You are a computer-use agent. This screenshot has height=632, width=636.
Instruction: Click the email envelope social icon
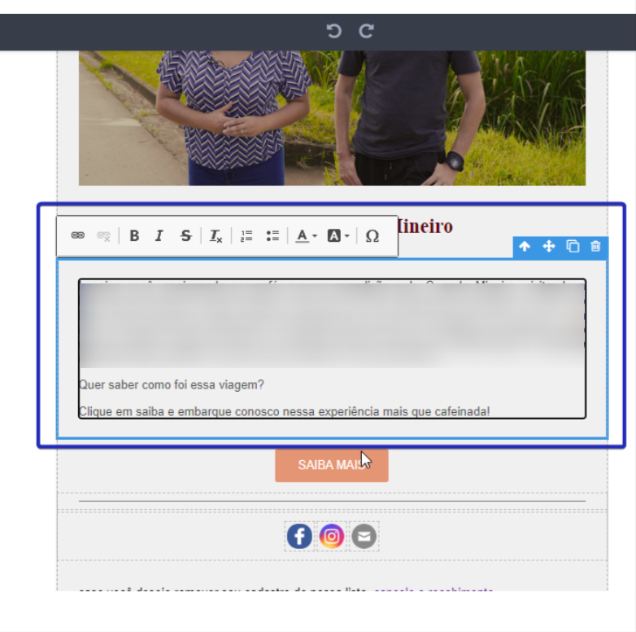364,536
